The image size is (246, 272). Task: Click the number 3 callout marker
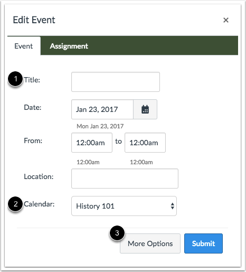click(117, 233)
